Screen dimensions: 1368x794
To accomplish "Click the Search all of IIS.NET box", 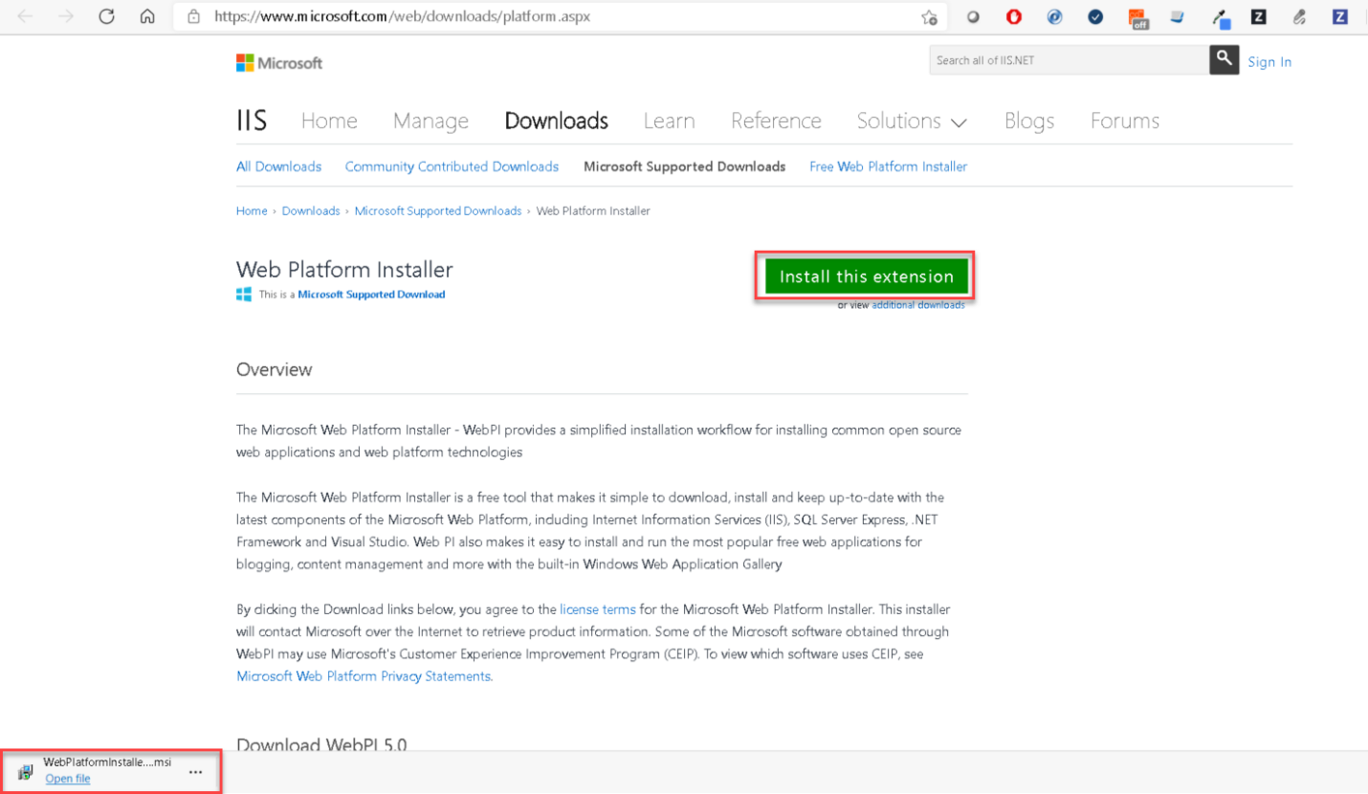I will point(1069,60).
